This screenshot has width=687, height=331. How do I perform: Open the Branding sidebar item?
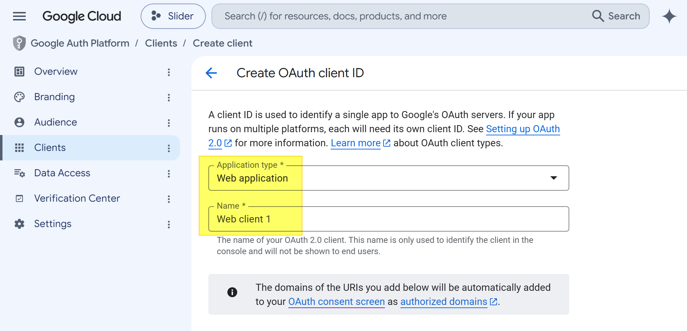(90, 97)
